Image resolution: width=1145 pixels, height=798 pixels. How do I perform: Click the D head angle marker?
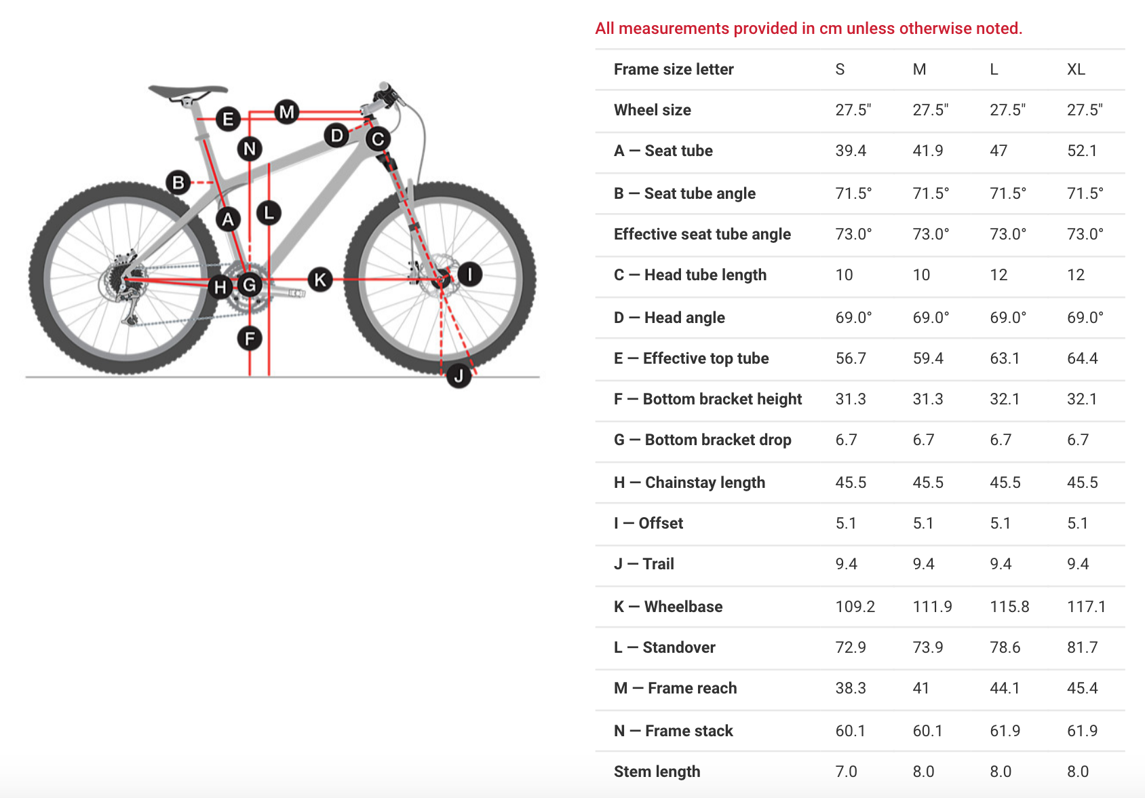point(336,135)
